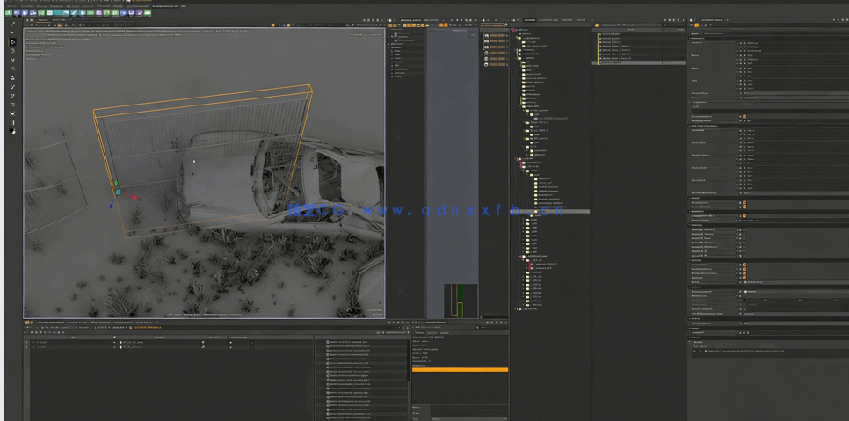Click the orange progress bar in bottom panel
Image resolution: width=849 pixels, height=421 pixels.
(x=460, y=369)
